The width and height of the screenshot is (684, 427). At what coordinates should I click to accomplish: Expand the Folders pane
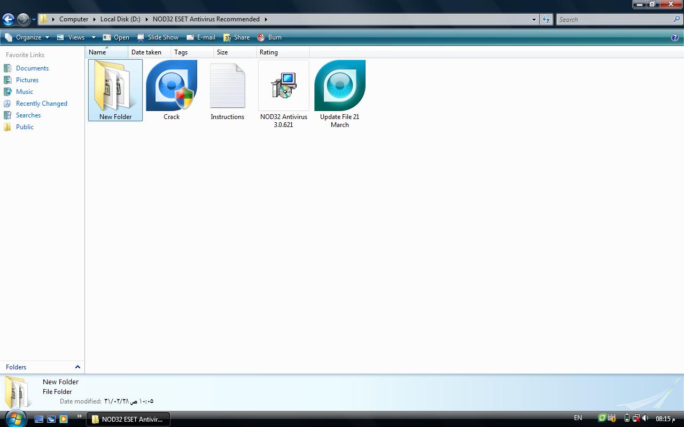coord(42,367)
